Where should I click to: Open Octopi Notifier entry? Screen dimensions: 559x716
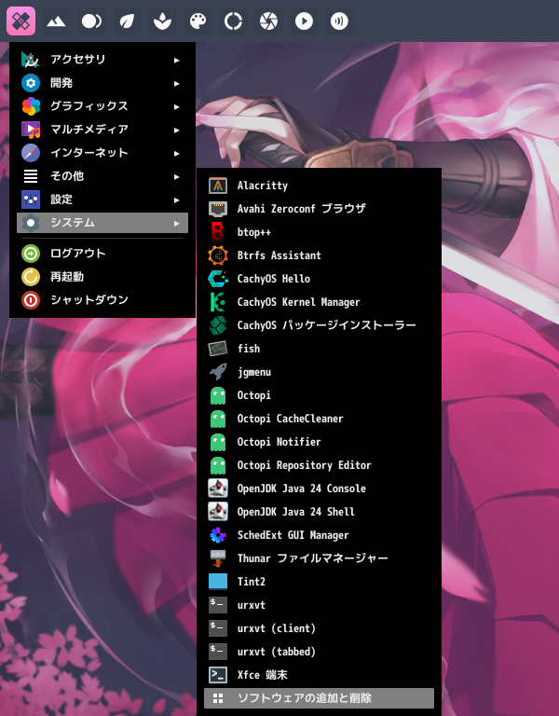(319, 442)
